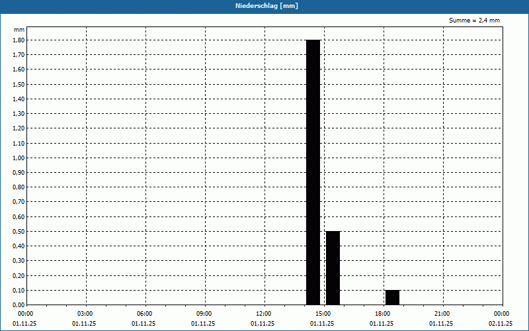
Task: Select the 0,40 y-axis value
Action: pyautogui.click(x=19, y=246)
